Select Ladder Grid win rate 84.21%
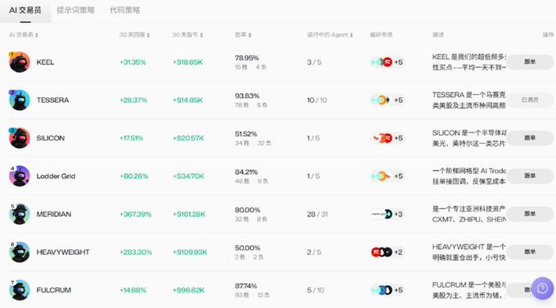Viewport: 556px width, 308px height. click(246, 172)
